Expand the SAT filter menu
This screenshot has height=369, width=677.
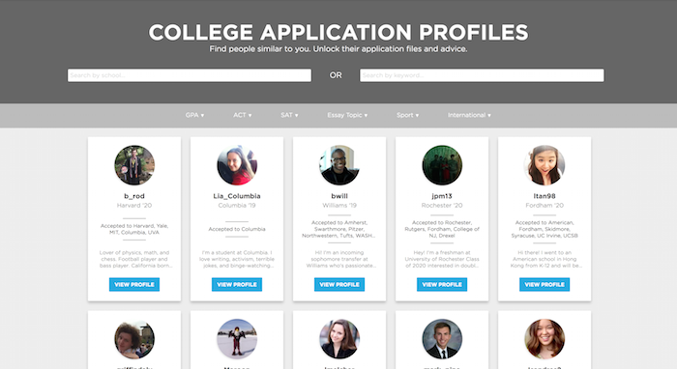(x=289, y=115)
